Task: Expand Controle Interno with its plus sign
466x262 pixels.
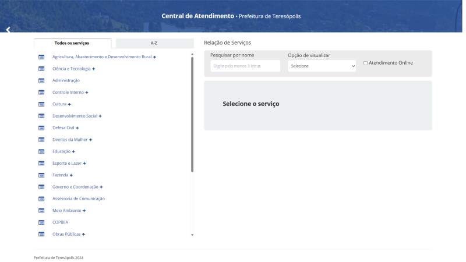Action: pyautogui.click(x=87, y=93)
